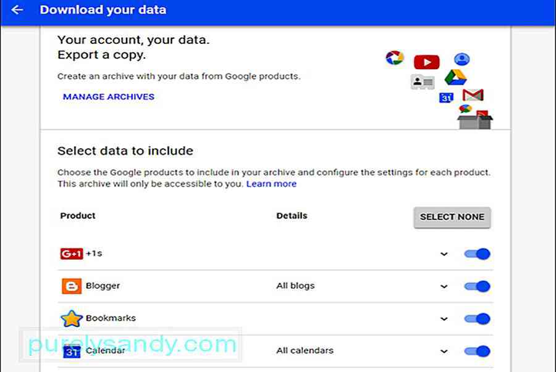Follow the Learn more link
Image resolution: width=556 pixels, height=372 pixels.
(x=271, y=184)
